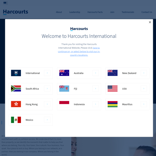Image resolution: width=156 pixels, height=156 pixels.
Task: Click the Harcourts logo inside the dialog
Action: coord(79,29)
